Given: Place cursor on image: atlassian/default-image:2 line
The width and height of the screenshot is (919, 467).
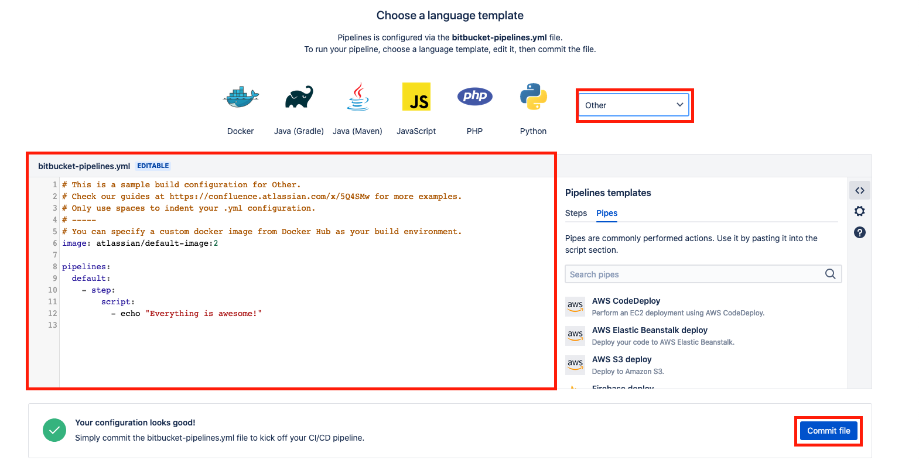Looking at the screenshot, I should tap(140, 243).
